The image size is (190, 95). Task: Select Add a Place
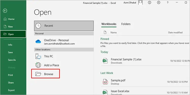click(x=64, y=65)
